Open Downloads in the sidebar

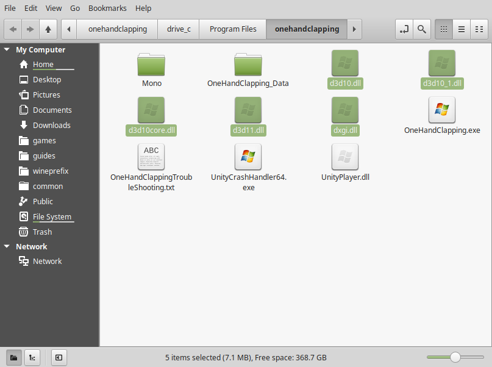coord(49,125)
